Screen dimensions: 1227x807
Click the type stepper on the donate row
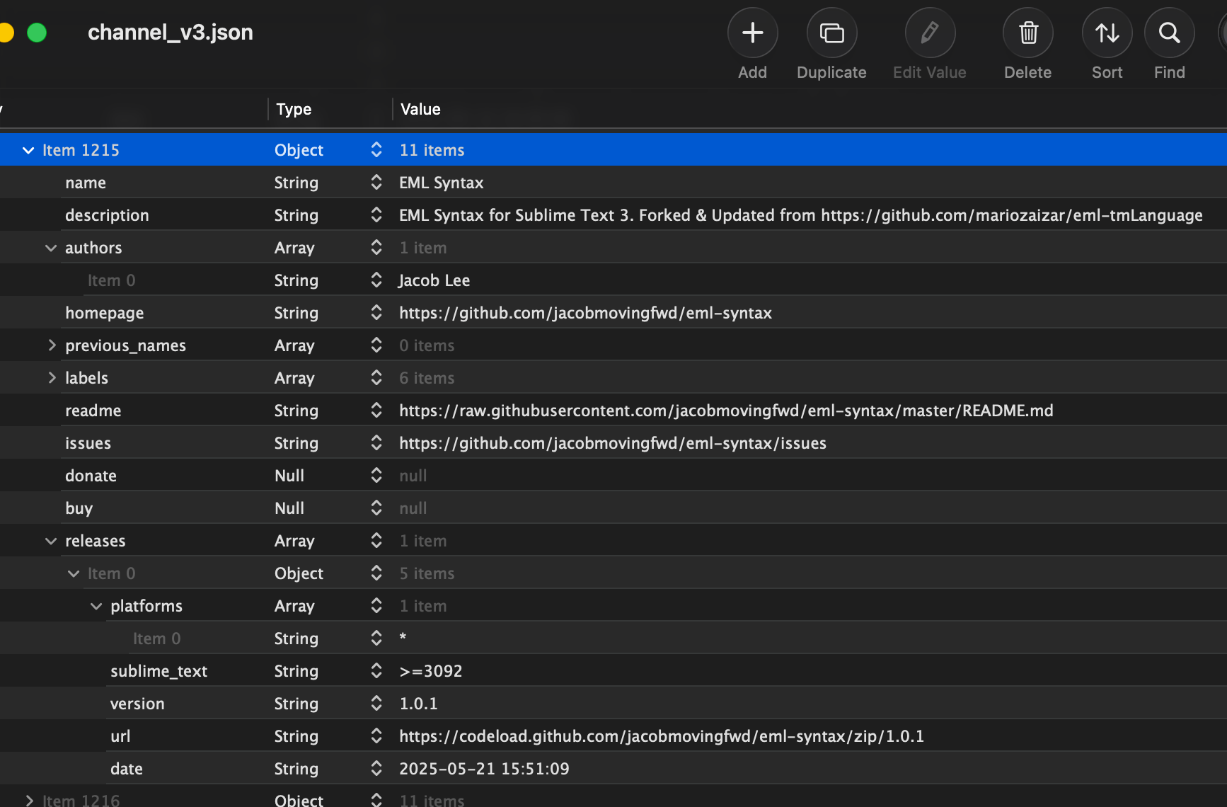(376, 475)
